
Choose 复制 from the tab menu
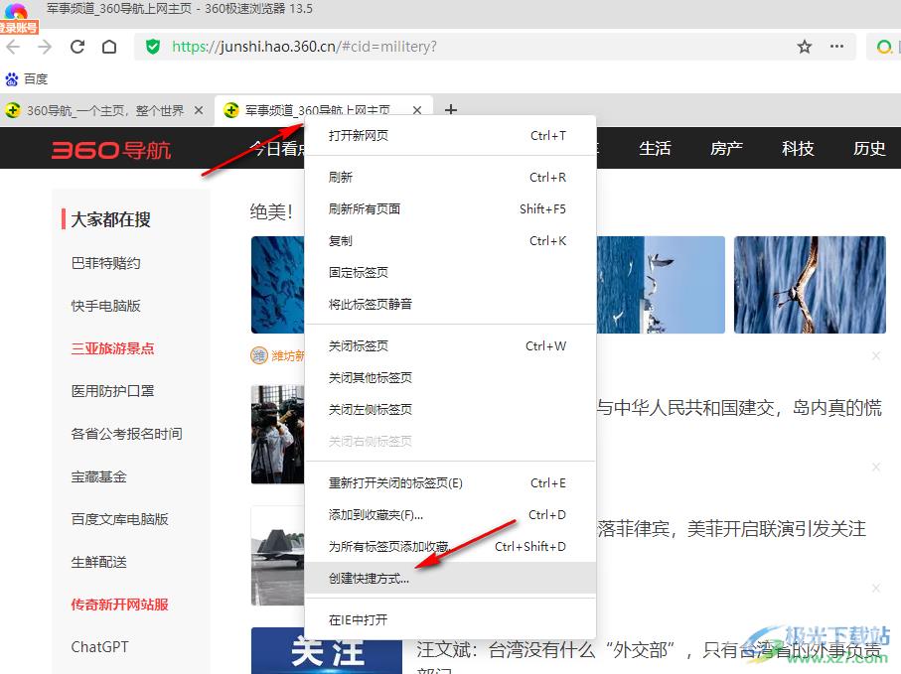pyautogui.click(x=451, y=241)
